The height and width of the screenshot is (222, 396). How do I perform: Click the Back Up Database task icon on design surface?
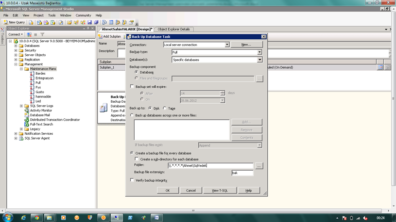click(x=103, y=108)
